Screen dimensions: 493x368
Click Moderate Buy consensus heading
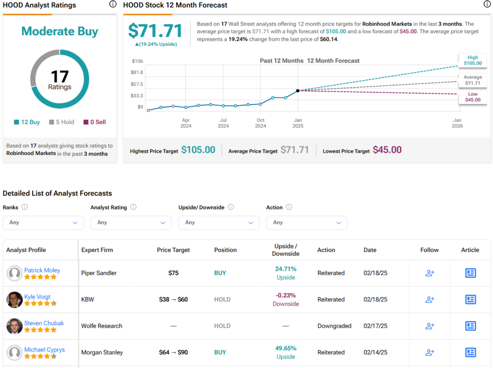[x=60, y=31]
